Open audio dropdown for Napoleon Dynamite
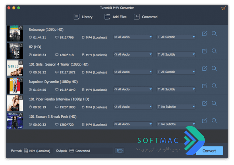Screen dimensions: 234x165 (133, 89)
